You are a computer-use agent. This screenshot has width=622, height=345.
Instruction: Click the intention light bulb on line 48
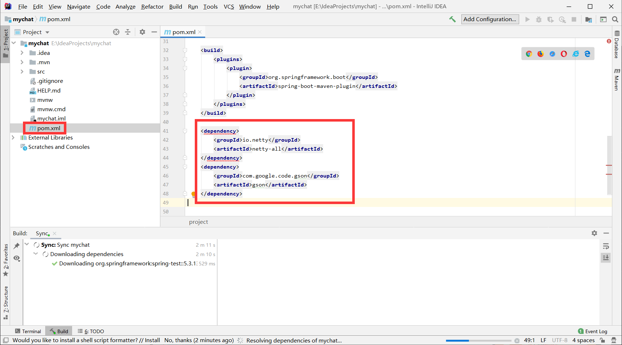click(193, 194)
